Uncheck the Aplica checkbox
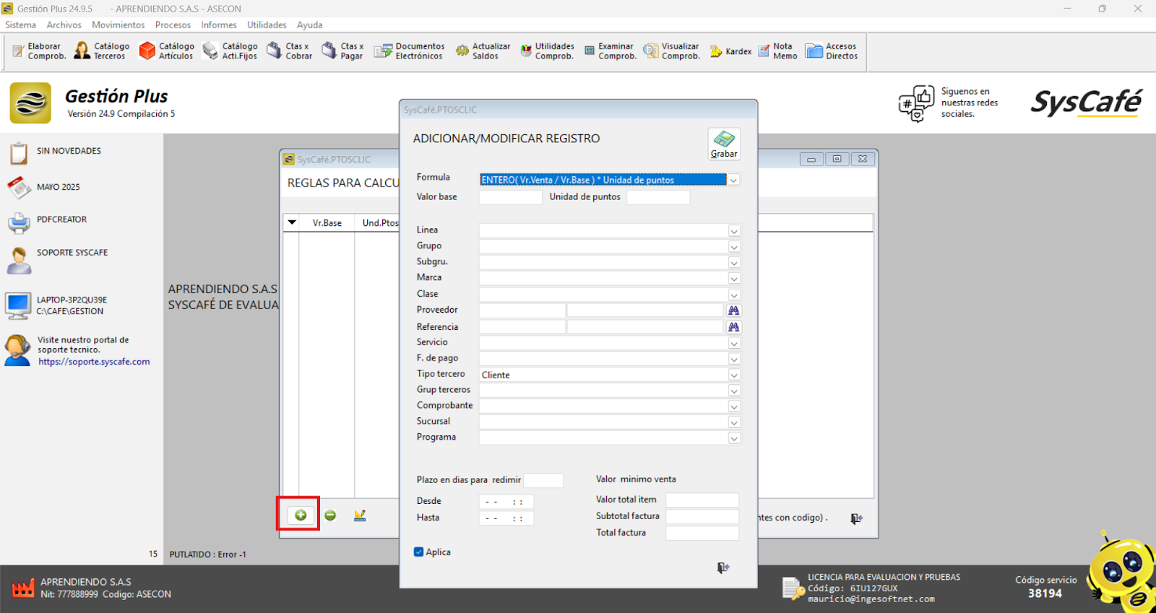This screenshot has width=1156, height=613. [418, 552]
